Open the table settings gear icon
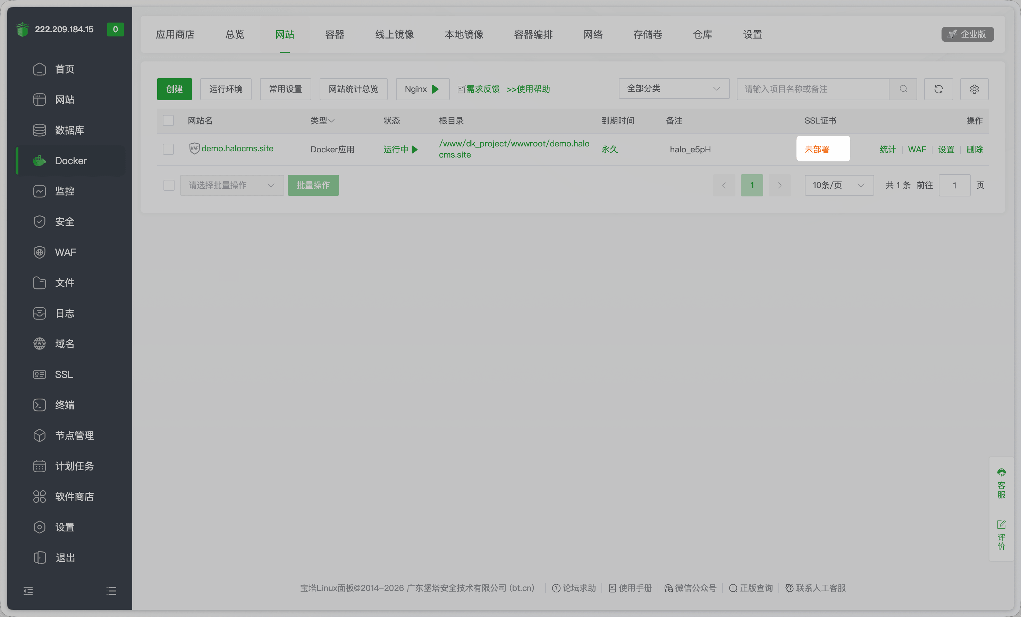 click(974, 89)
